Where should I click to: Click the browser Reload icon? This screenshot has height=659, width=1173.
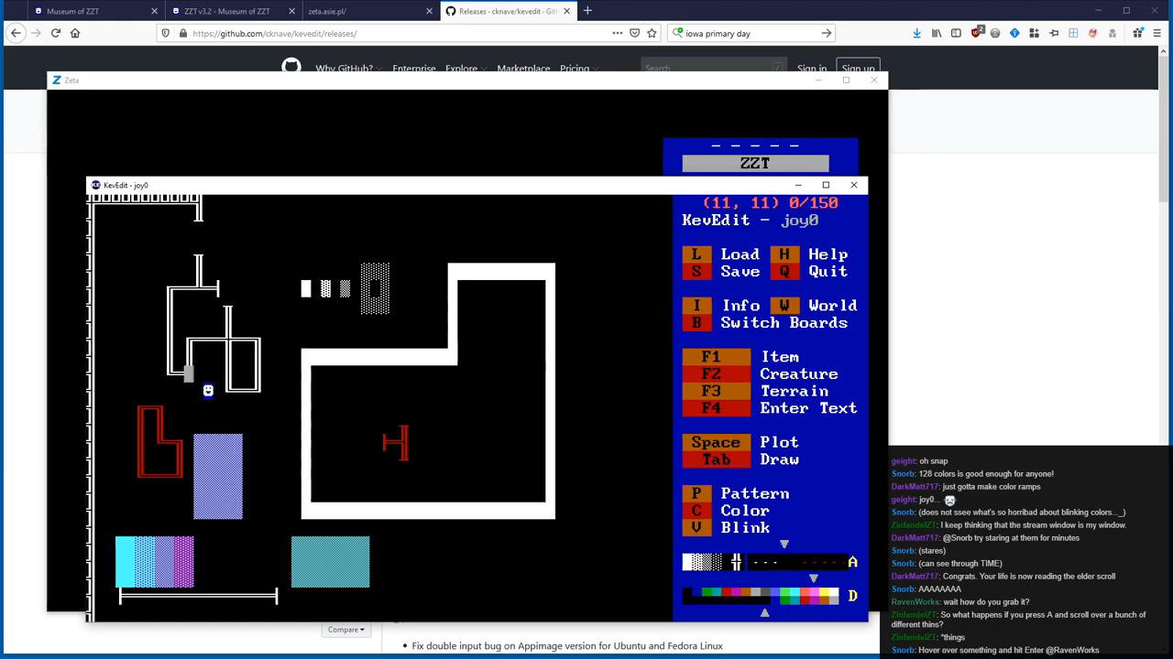point(56,33)
